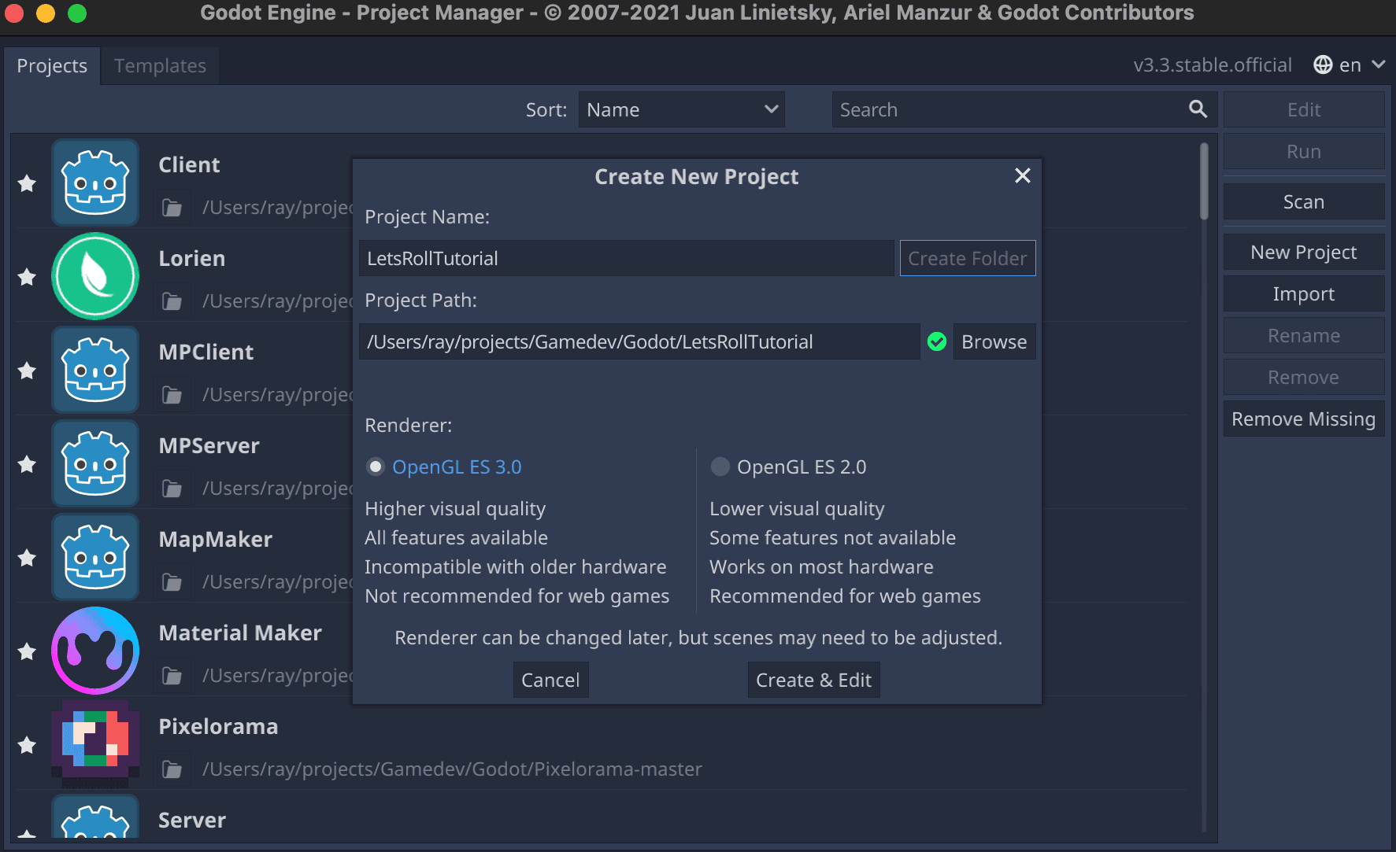Toggle favorite star for Pixelorama project

pyautogui.click(x=27, y=745)
